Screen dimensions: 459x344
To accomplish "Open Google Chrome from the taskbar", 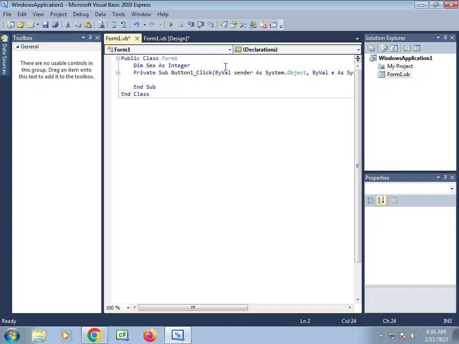I will tap(94, 335).
